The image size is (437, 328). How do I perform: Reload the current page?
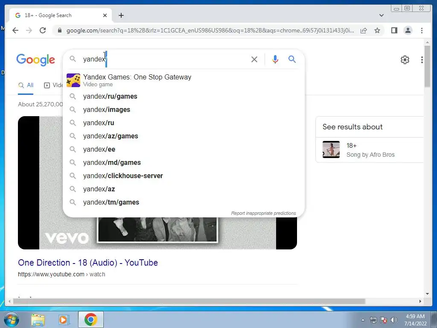43,30
